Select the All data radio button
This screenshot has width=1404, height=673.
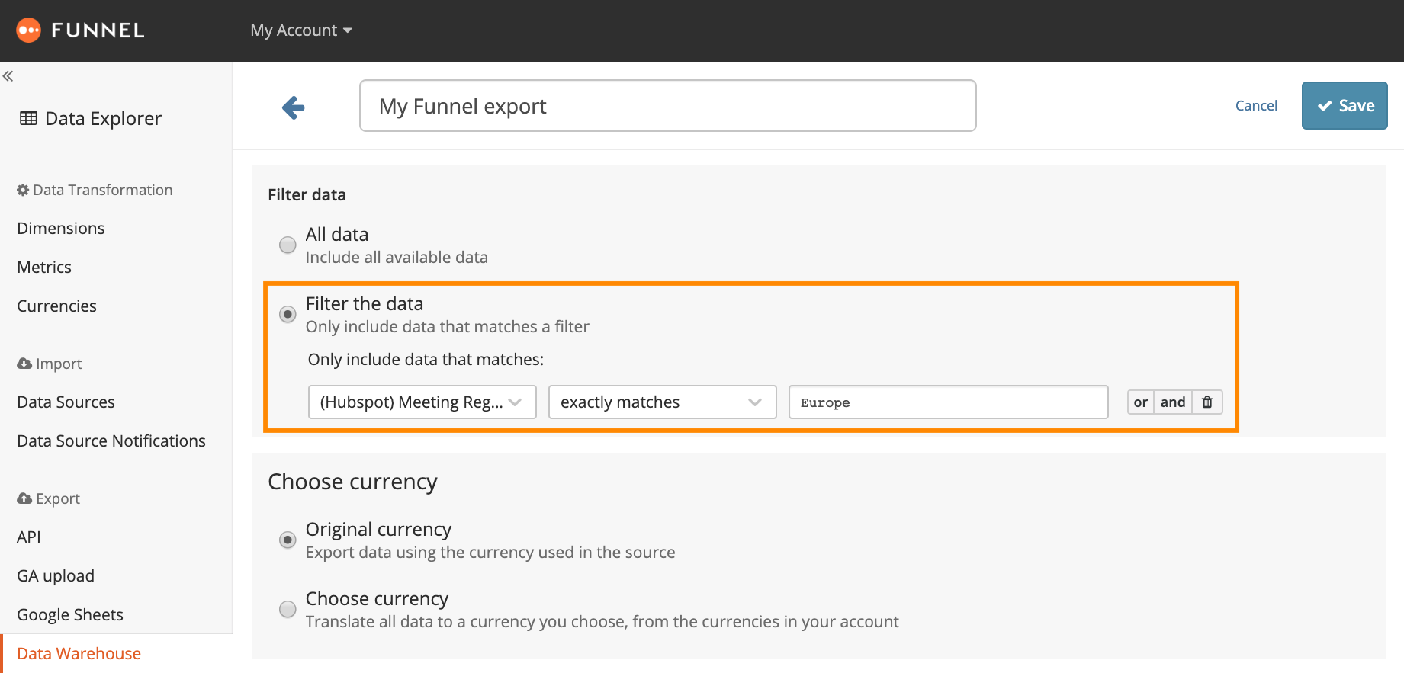click(x=288, y=245)
